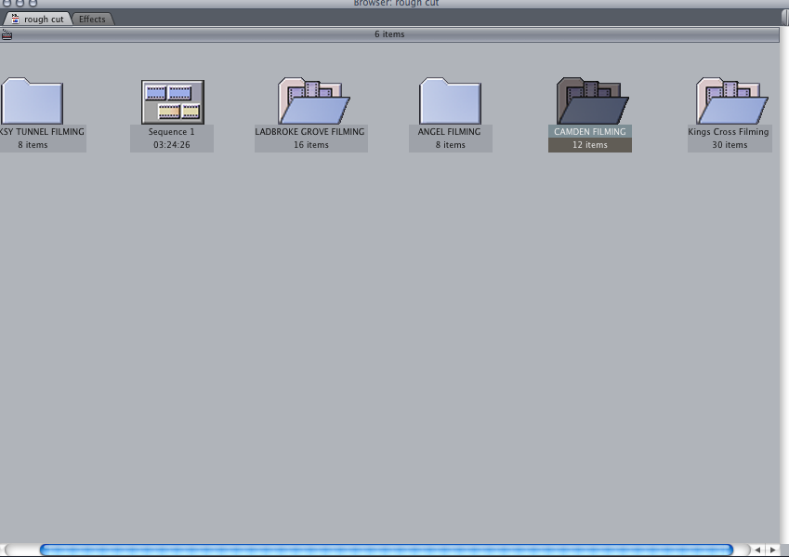Click the 6 items header bar

[389, 34]
